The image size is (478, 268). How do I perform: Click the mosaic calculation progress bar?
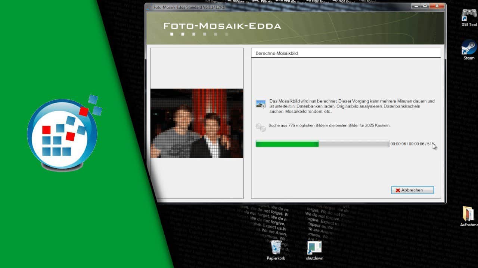[322, 144]
